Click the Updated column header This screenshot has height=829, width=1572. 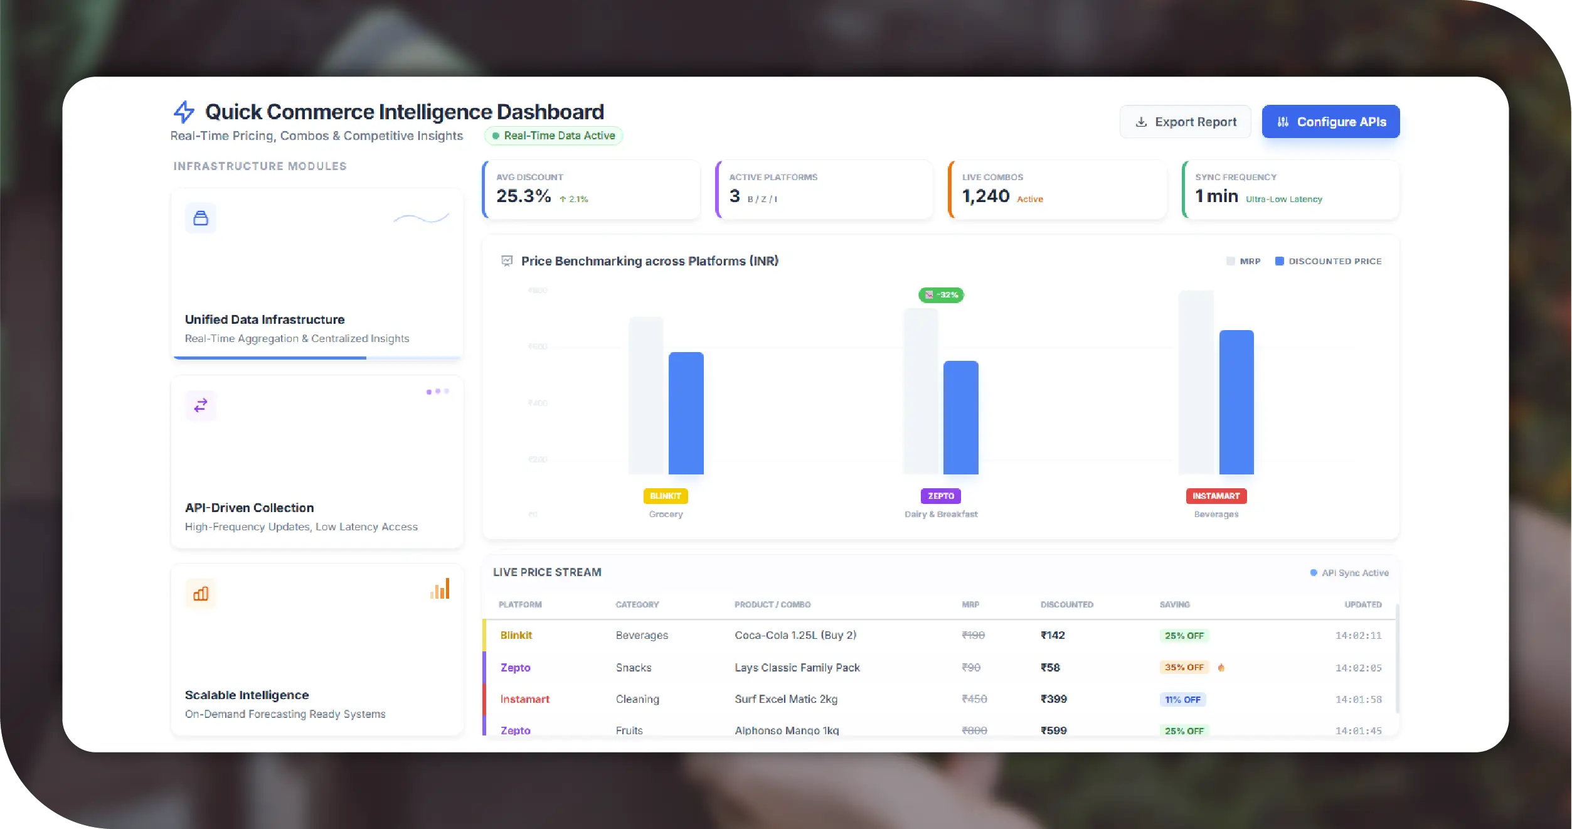point(1362,604)
